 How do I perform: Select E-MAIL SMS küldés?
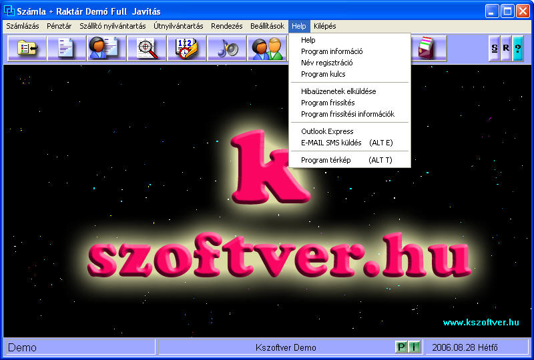coord(349,143)
